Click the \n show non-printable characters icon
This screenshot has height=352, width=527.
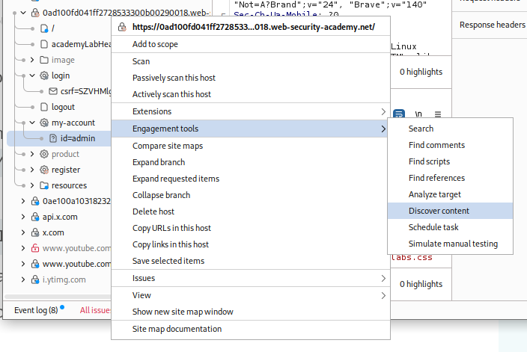[x=419, y=114]
